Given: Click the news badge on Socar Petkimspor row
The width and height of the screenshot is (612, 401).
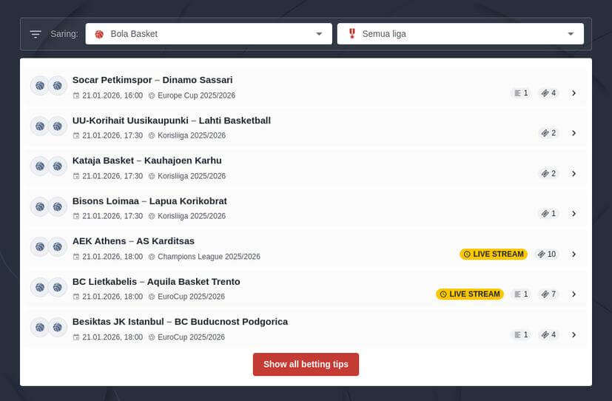Looking at the screenshot, I should point(521,93).
